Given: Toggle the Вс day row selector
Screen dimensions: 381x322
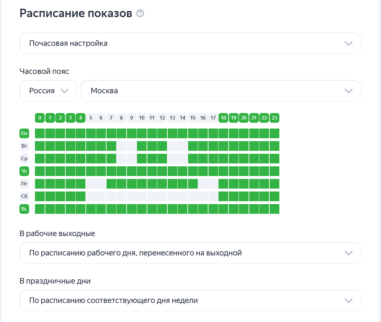Looking at the screenshot, I should click(24, 209).
